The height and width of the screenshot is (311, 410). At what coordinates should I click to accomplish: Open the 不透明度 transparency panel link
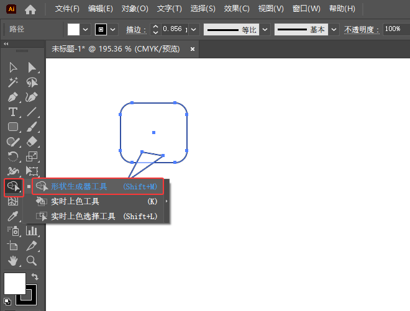point(362,30)
